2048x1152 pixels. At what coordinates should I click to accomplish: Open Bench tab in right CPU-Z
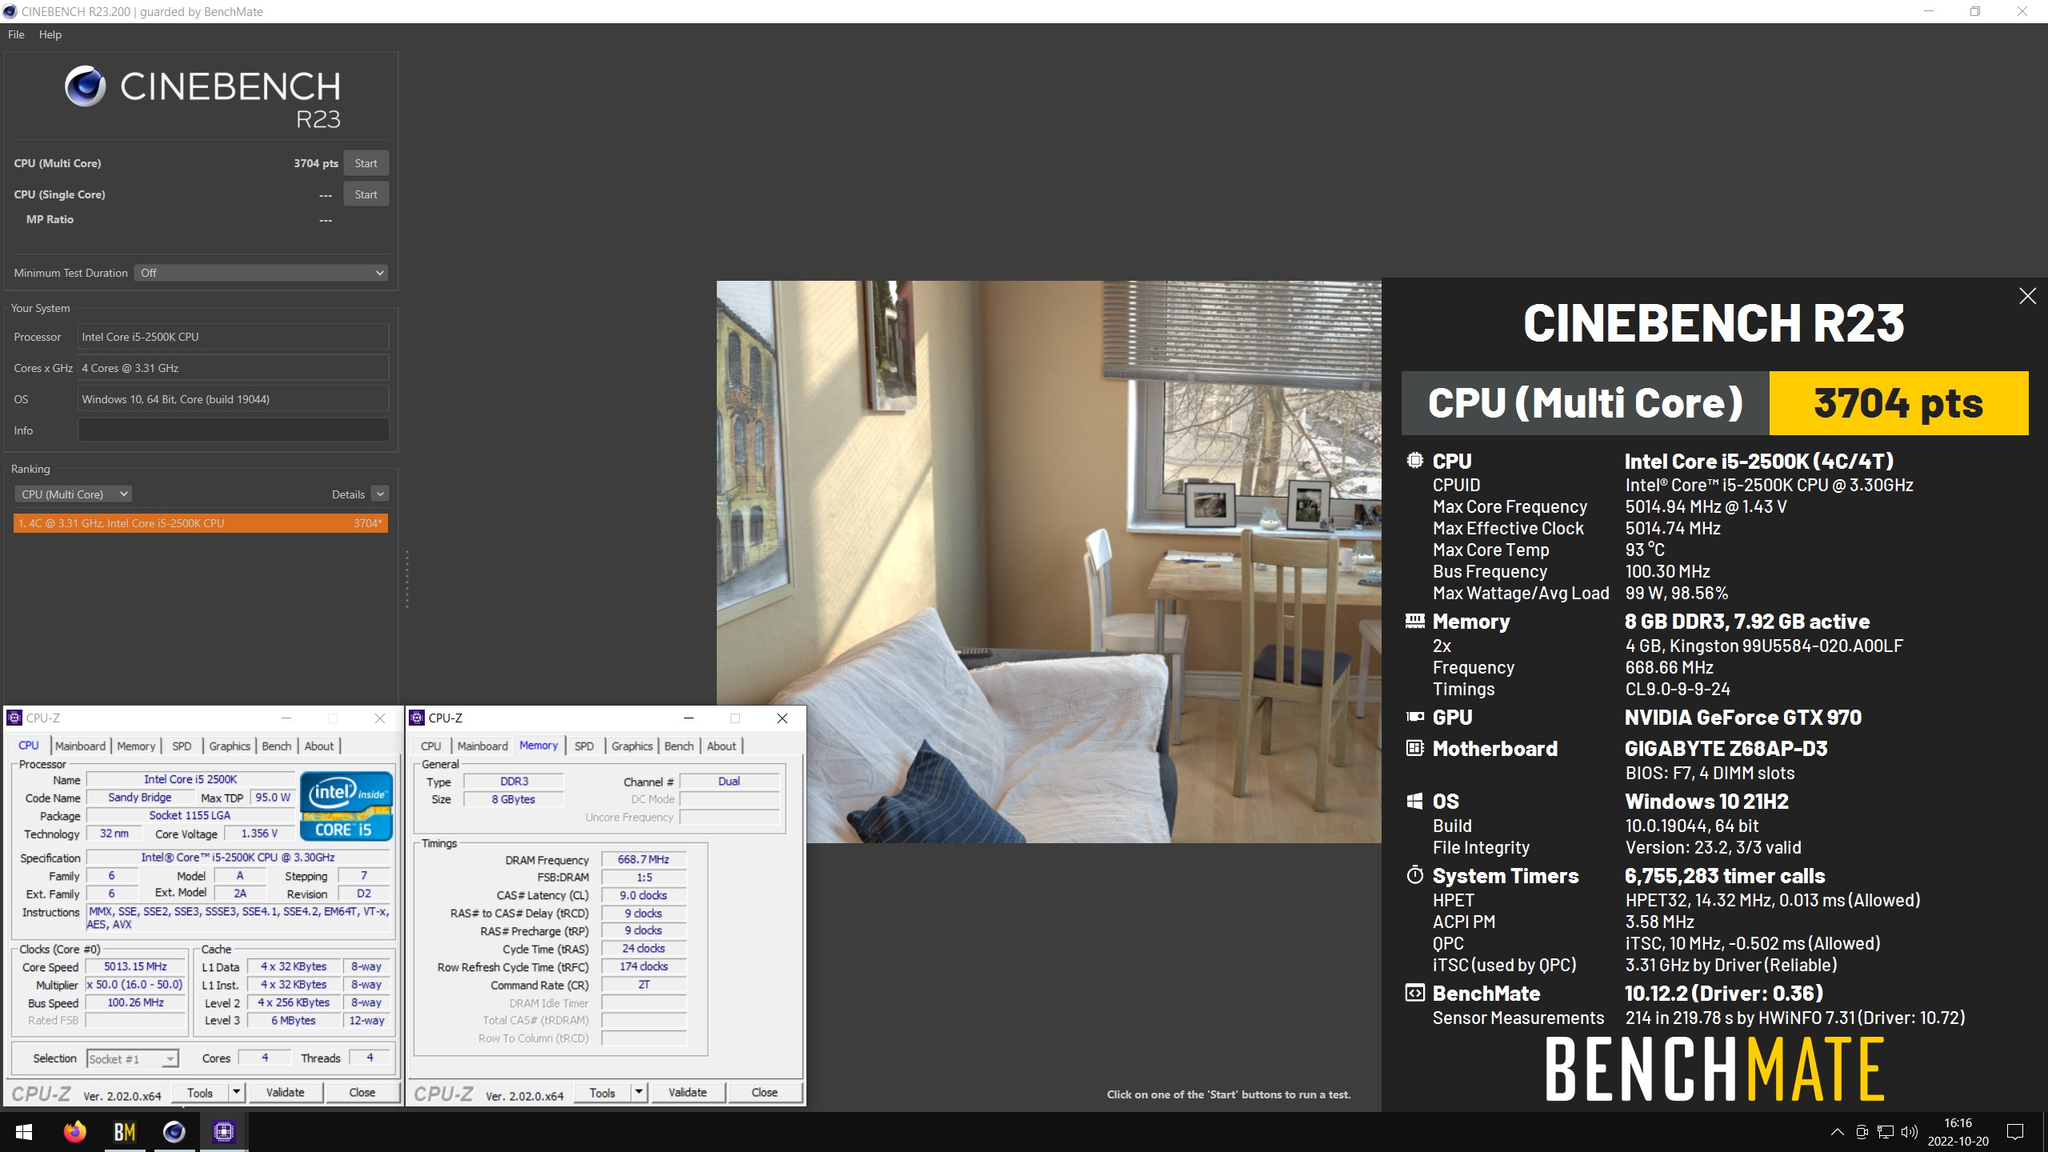679,746
